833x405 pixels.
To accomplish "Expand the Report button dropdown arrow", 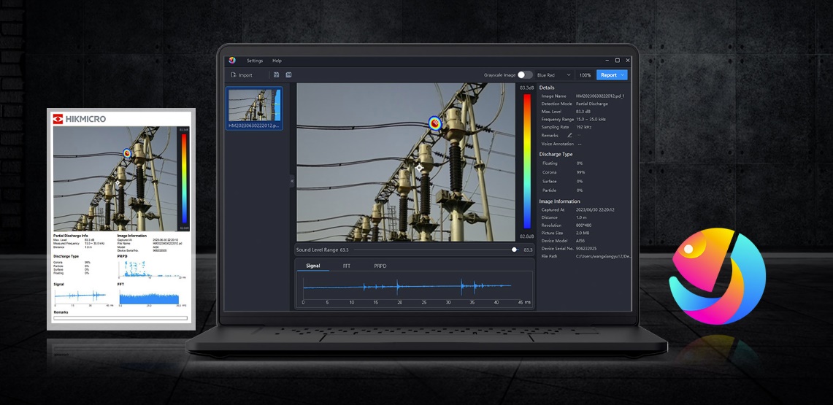I will point(623,75).
